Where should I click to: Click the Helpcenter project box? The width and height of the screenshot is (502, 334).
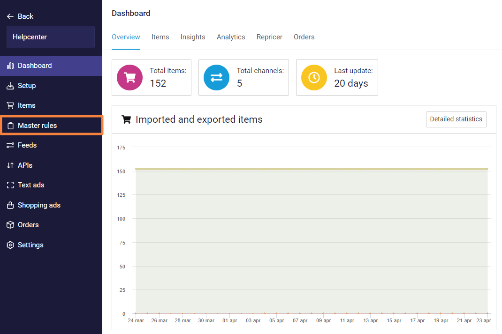coord(51,37)
